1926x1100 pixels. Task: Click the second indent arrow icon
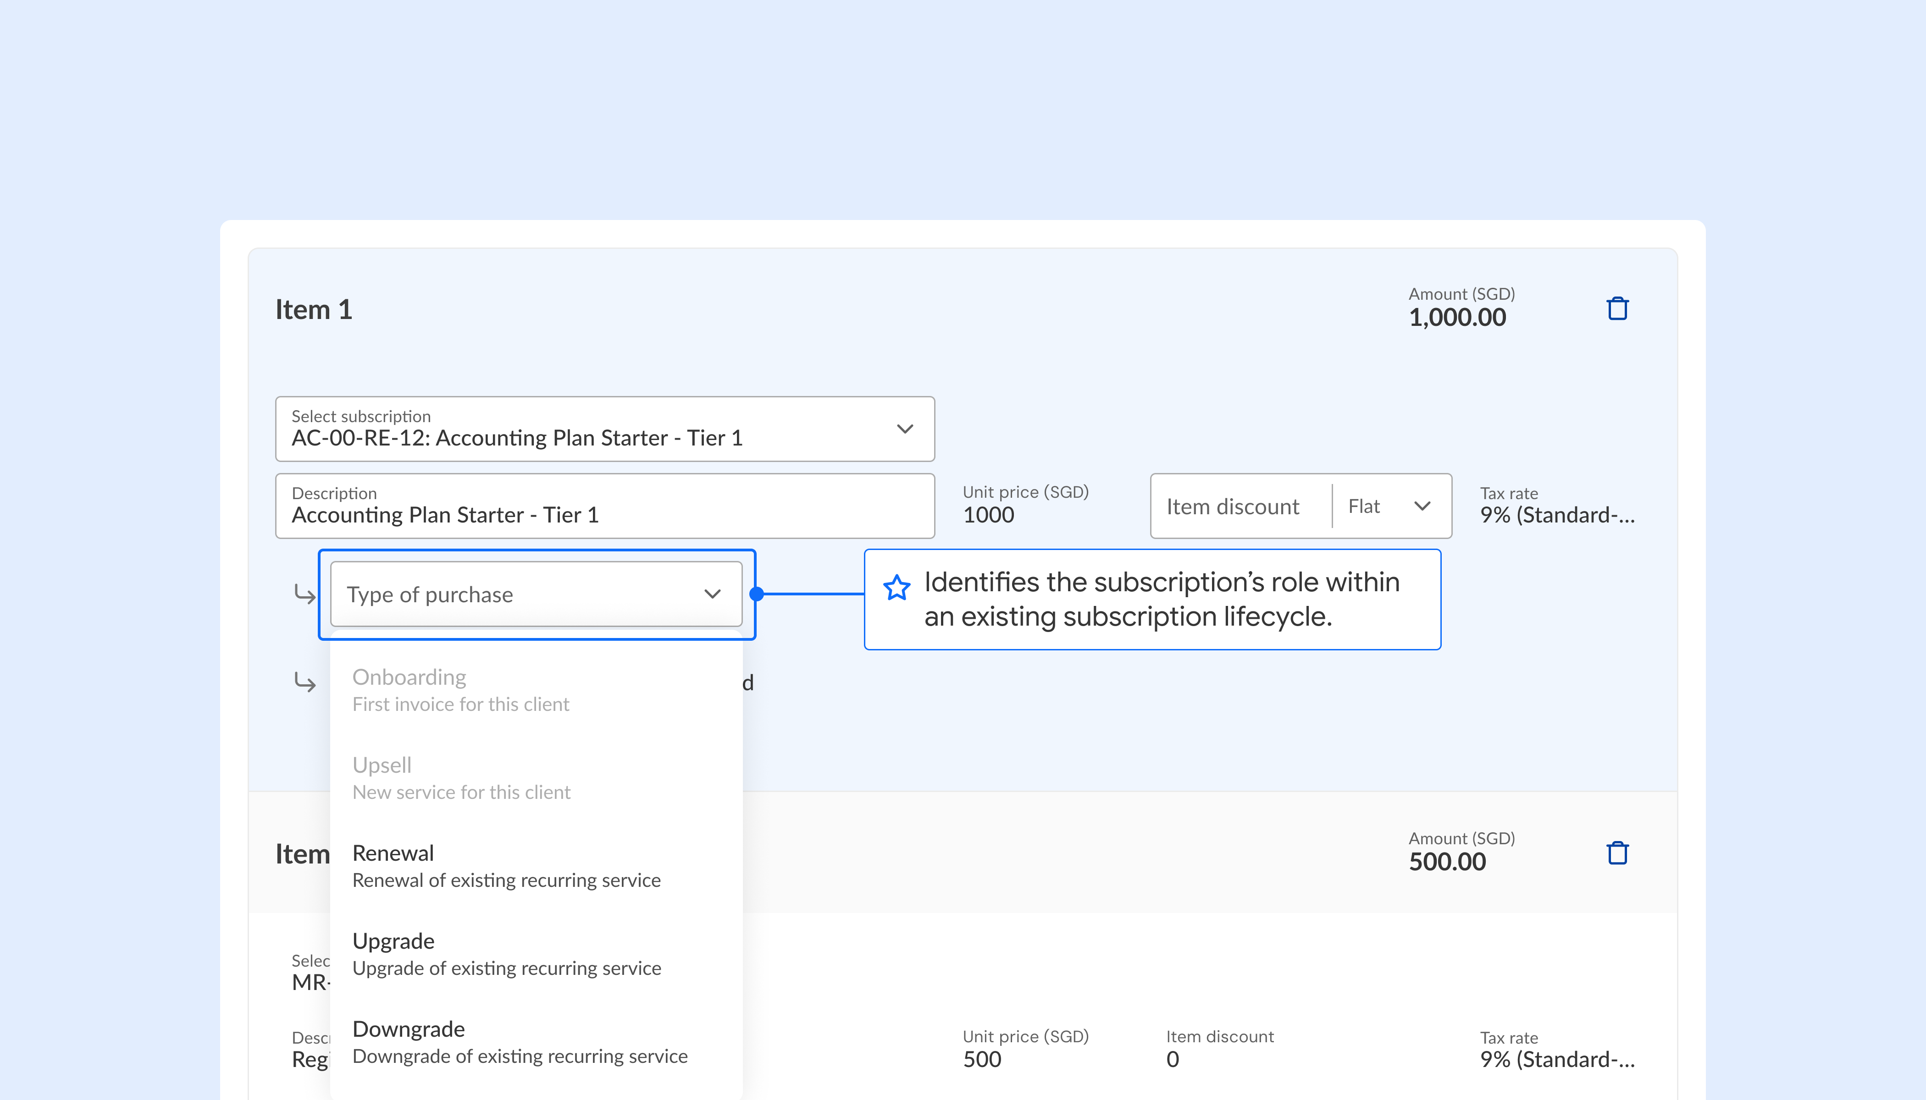[x=304, y=682]
